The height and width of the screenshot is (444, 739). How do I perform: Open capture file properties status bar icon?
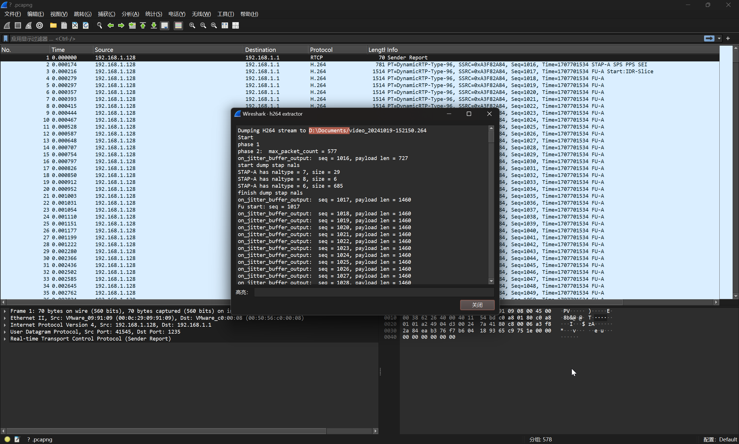point(17,439)
